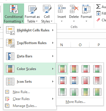Expand arrow beside Color Scales
Viewport: 106px width, 111px height.
point(53,69)
